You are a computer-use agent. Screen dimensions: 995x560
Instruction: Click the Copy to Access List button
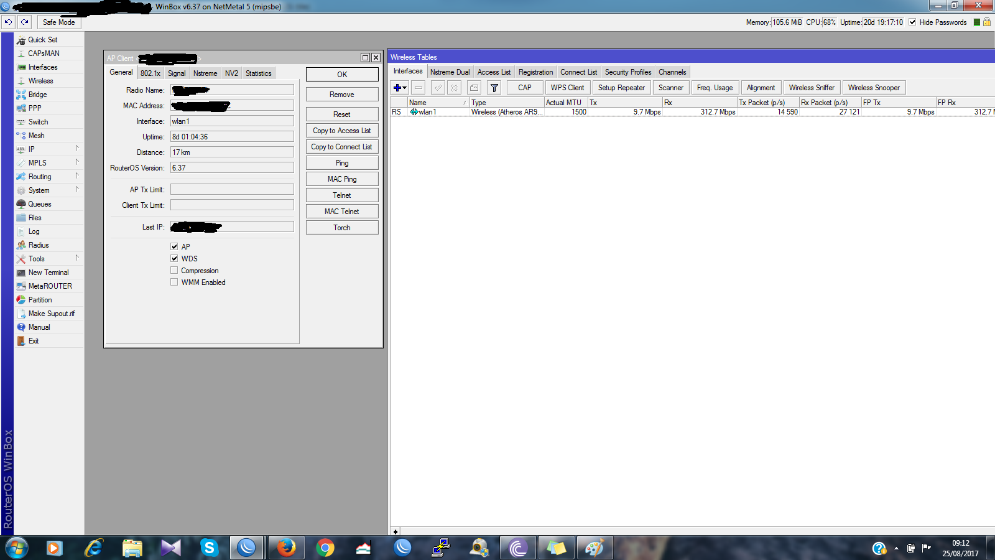(342, 131)
